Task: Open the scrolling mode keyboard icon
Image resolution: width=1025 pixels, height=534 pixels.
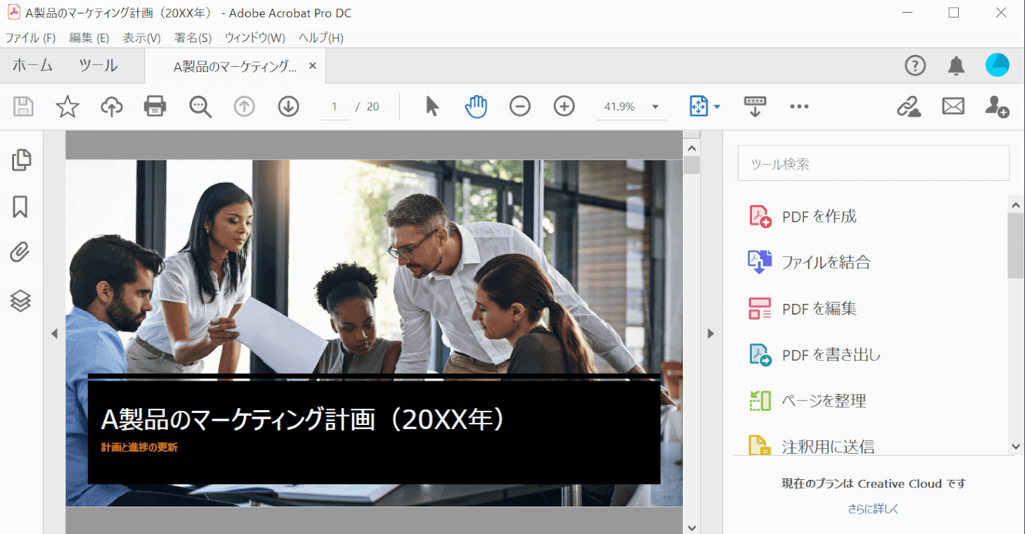Action: coord(755,106)
